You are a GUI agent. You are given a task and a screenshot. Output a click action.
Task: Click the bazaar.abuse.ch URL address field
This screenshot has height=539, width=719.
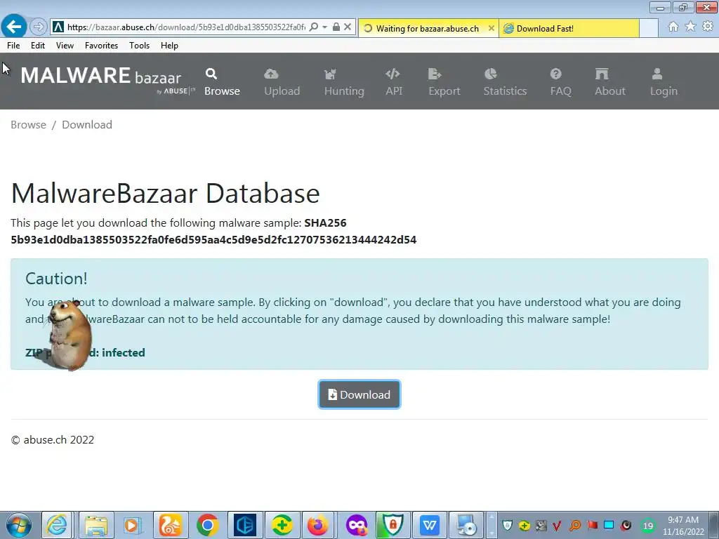point(185,27)
